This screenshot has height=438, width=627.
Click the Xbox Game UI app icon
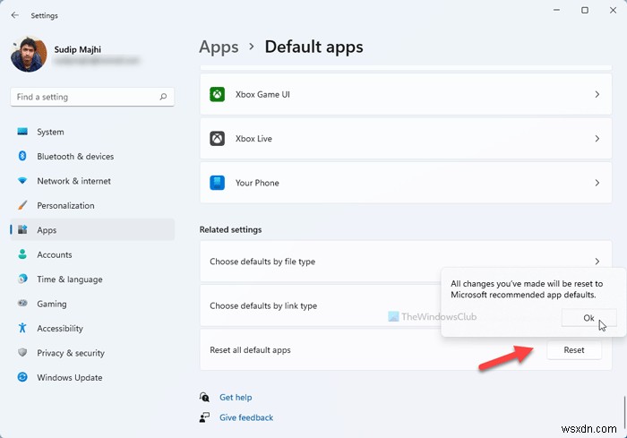(217, 95)
